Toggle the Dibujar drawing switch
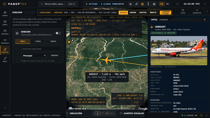 (58, 33)
